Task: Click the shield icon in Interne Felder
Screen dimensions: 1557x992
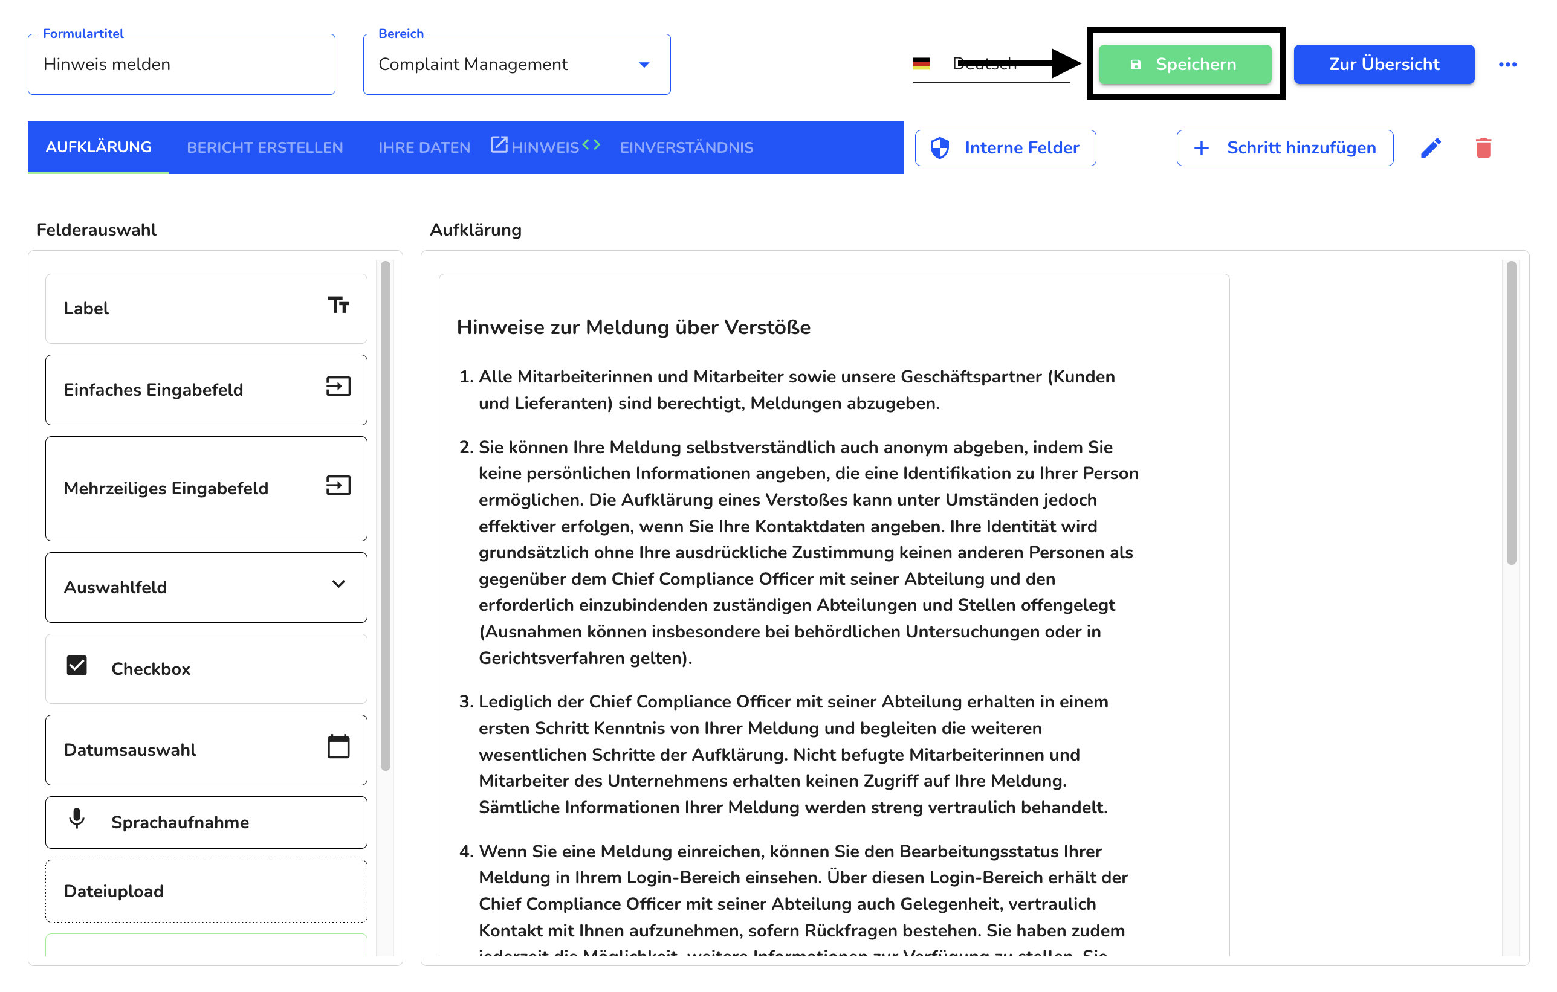Action: 939,148
